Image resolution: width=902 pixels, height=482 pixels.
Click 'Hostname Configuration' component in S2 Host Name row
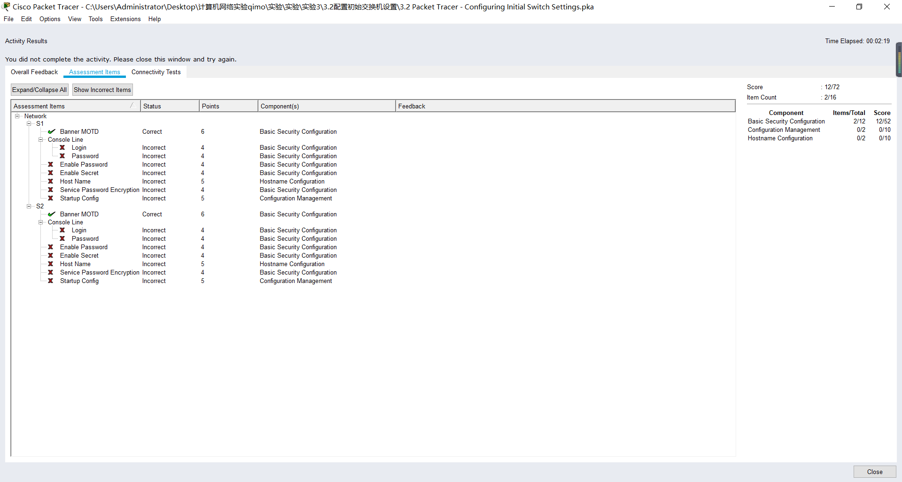(292, 264)
